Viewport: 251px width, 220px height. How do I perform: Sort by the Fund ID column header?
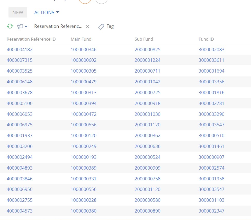[206, 39]
